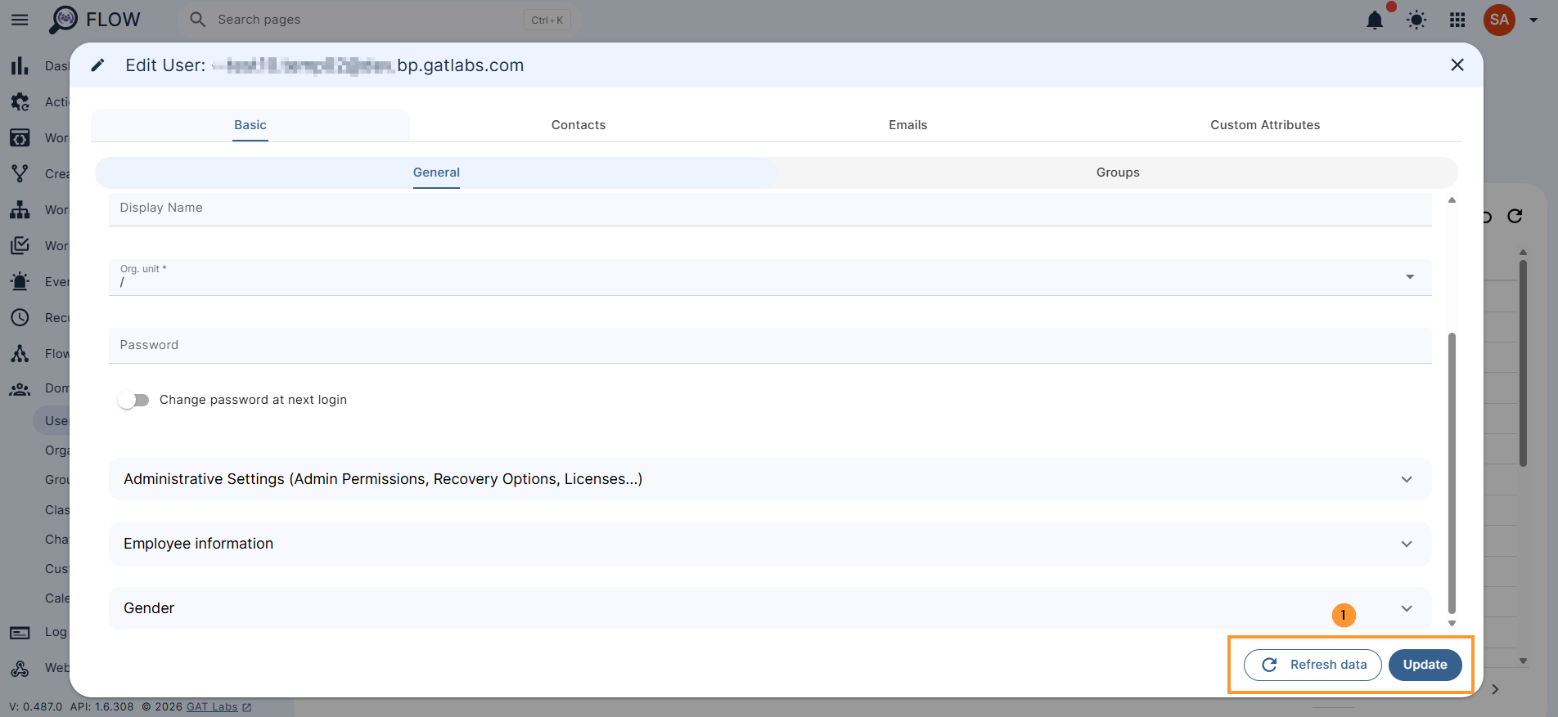Viewport: 1558px width, 717px height.
Task: Expand the Administrative Settings section
Action: pos(770,479)
